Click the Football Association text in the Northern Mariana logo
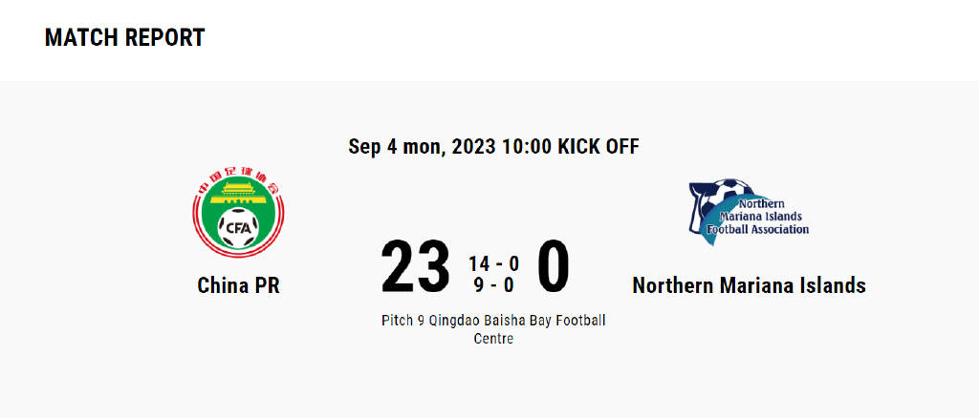The height and width of the screenshot is (418, 979). (x=757, y=229)
